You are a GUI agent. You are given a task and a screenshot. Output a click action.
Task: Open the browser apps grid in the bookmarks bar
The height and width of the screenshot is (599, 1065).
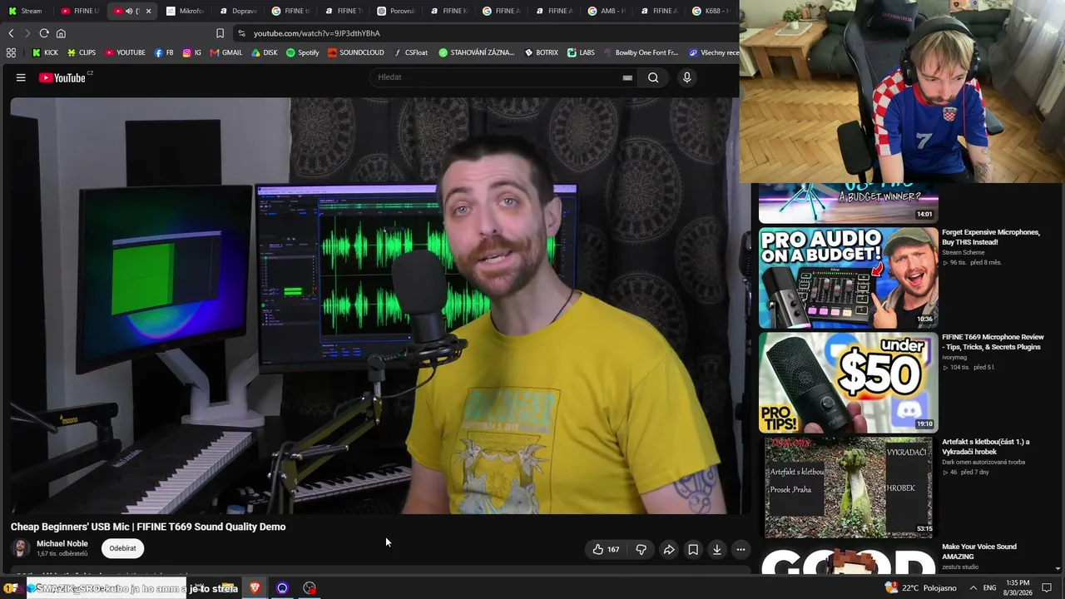pyautogui.click(x=11, y=52)
